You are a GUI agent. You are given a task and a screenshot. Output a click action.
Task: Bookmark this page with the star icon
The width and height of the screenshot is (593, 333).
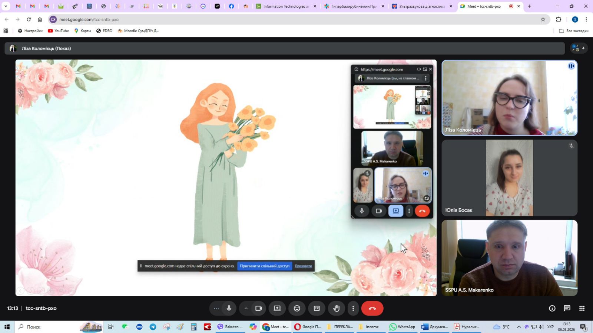click(543, 19)
